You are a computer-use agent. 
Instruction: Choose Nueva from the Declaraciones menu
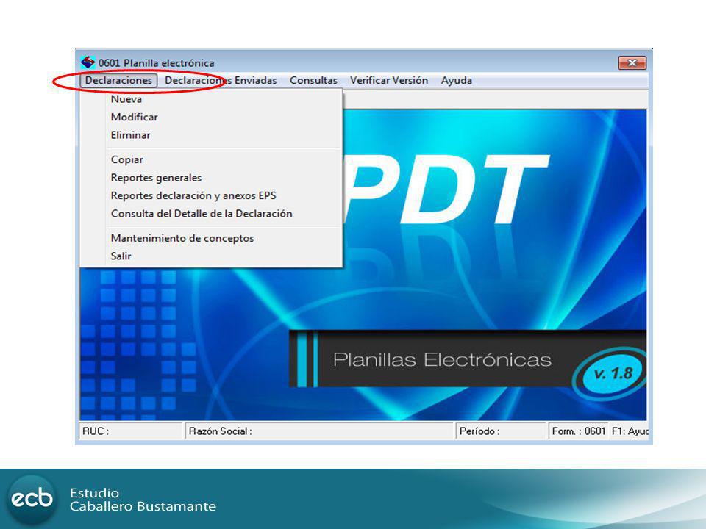click(211, 99)
